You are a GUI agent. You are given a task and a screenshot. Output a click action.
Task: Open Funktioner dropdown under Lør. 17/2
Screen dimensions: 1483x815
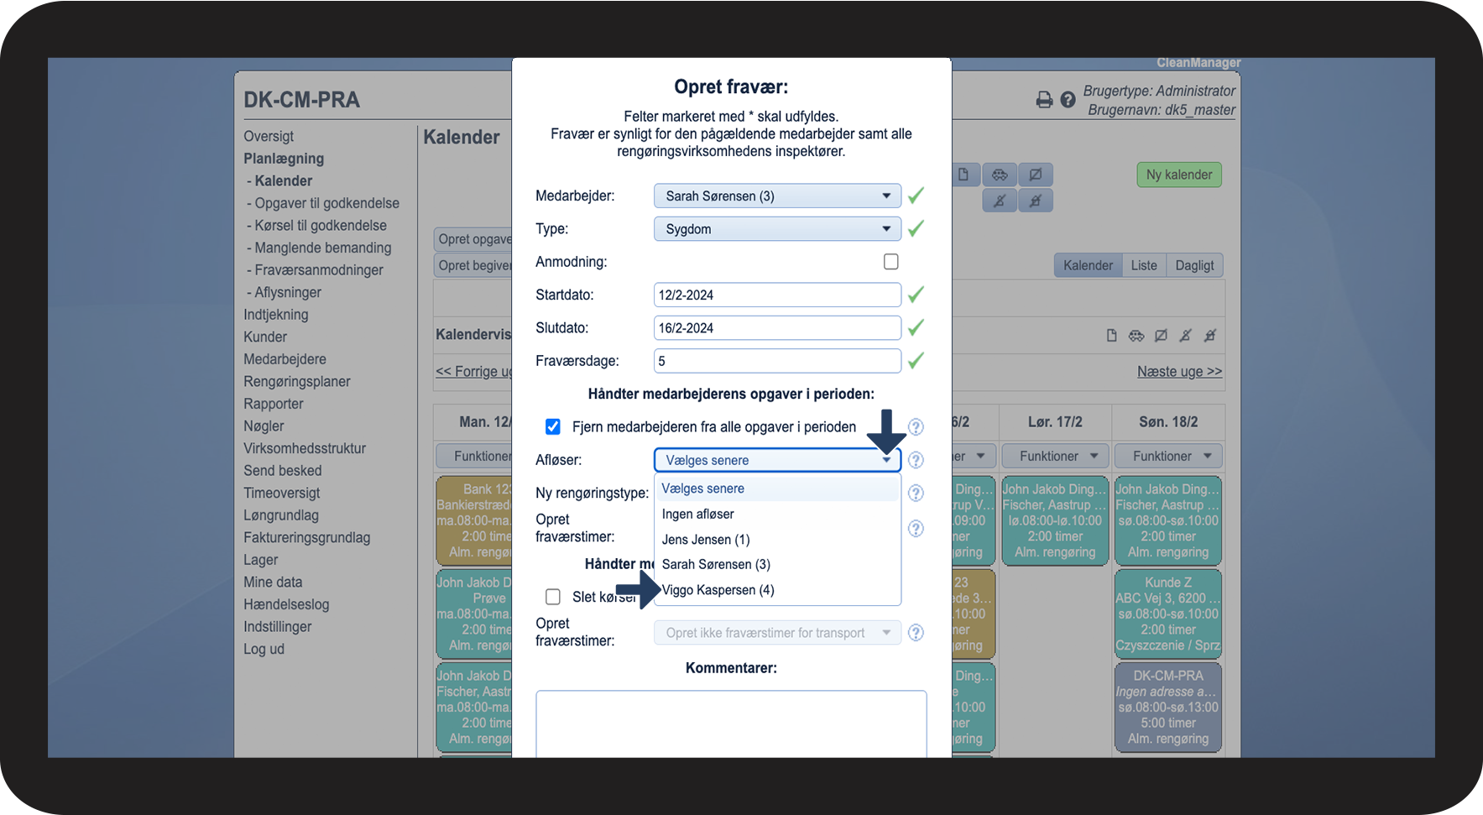pos(1057,457)
